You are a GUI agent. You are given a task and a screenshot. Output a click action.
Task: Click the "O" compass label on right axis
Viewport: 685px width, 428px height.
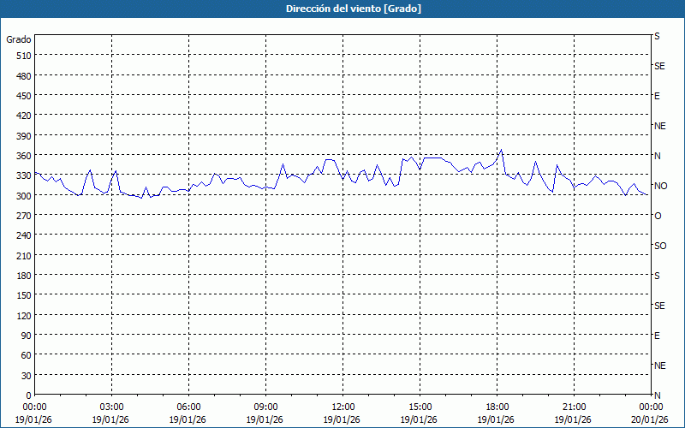coord(658,216)
